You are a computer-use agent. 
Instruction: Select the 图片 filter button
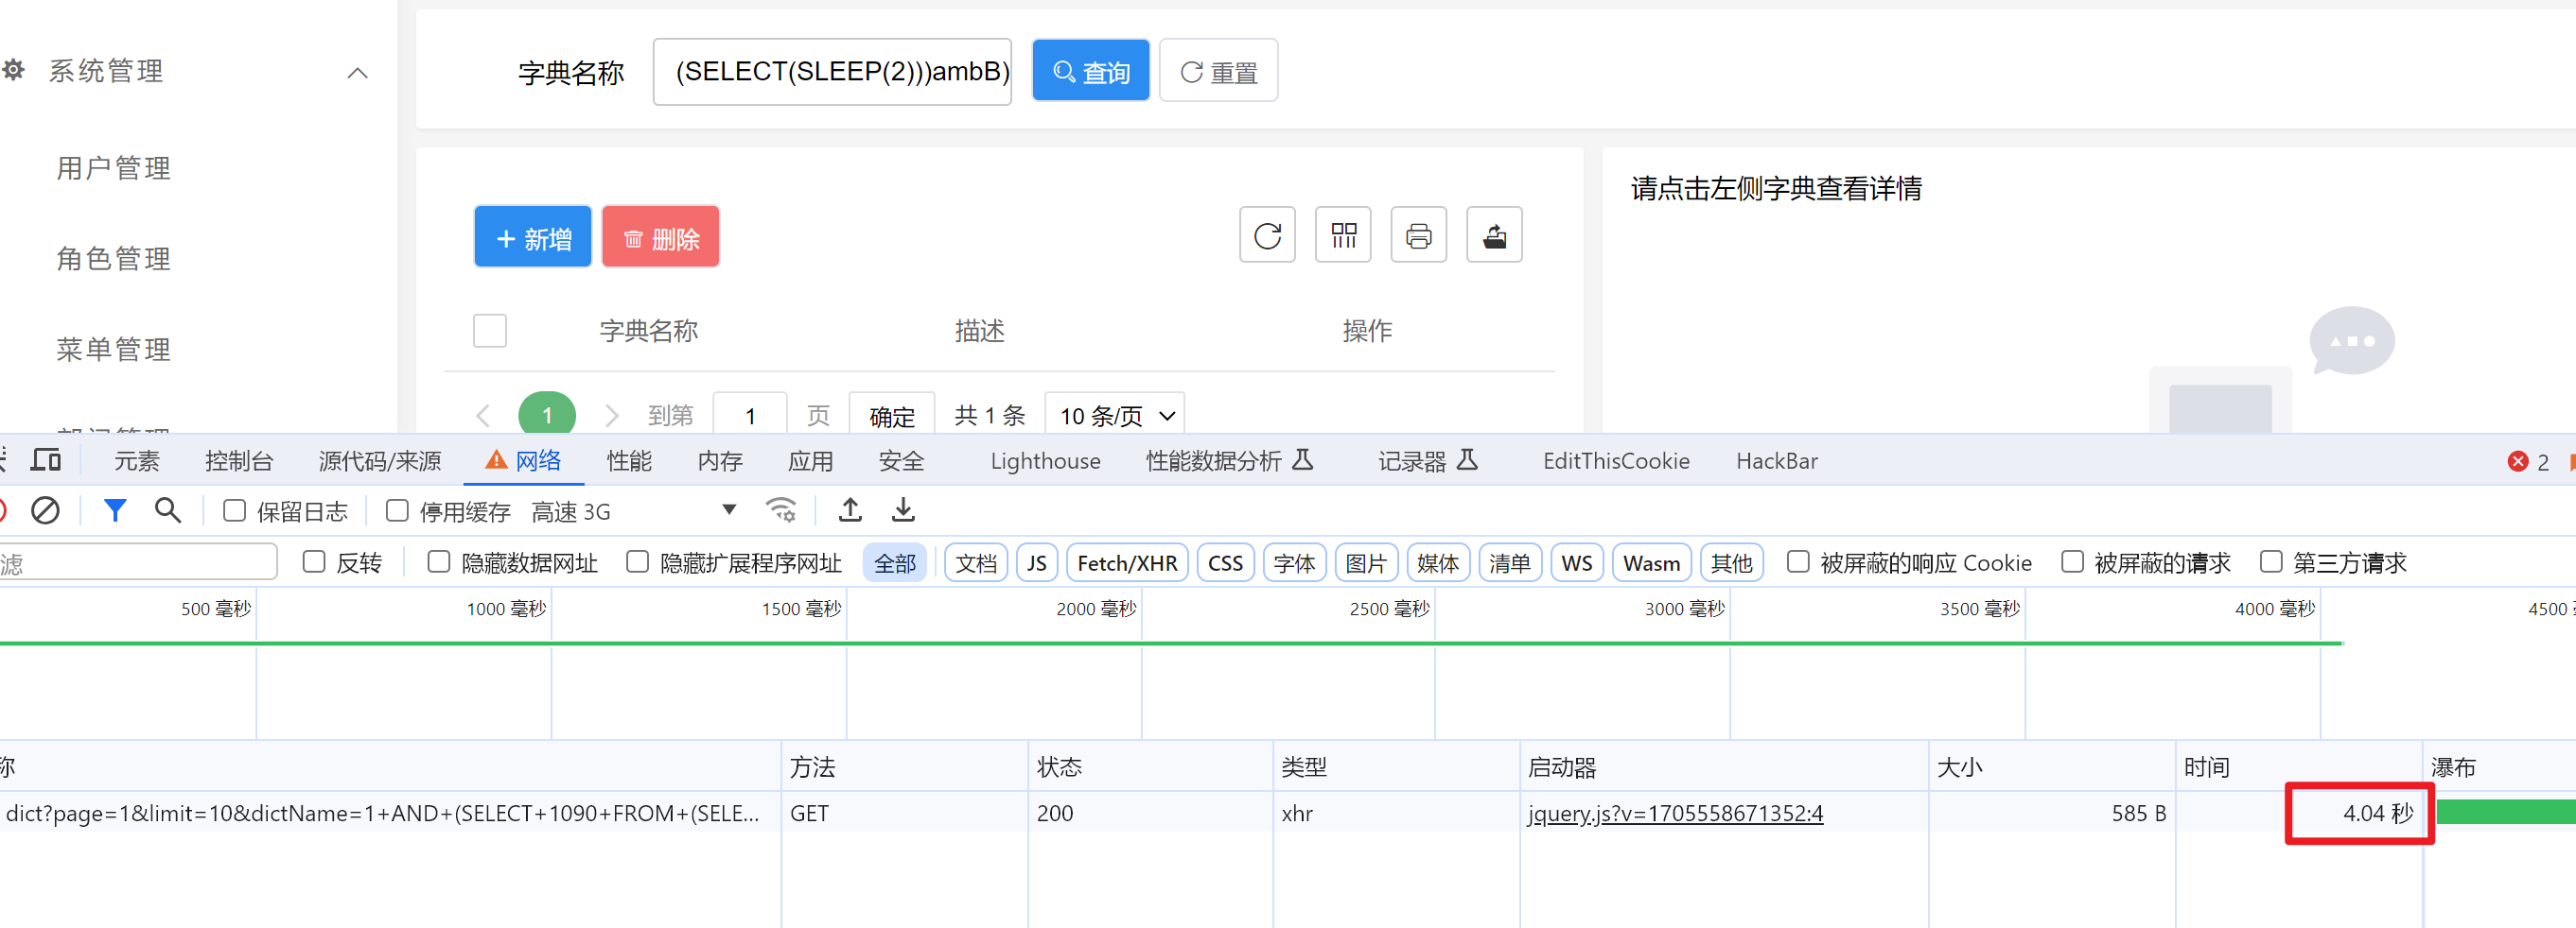click(x=1365, y=562)
